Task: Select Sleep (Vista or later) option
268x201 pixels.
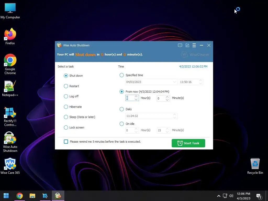Action: pos(80,117)
